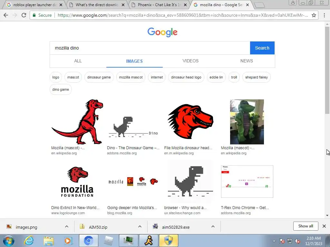This screenshot has width=330, height=247.
Task: Switch to the NEWS results tab
Action: pos(247,61)
